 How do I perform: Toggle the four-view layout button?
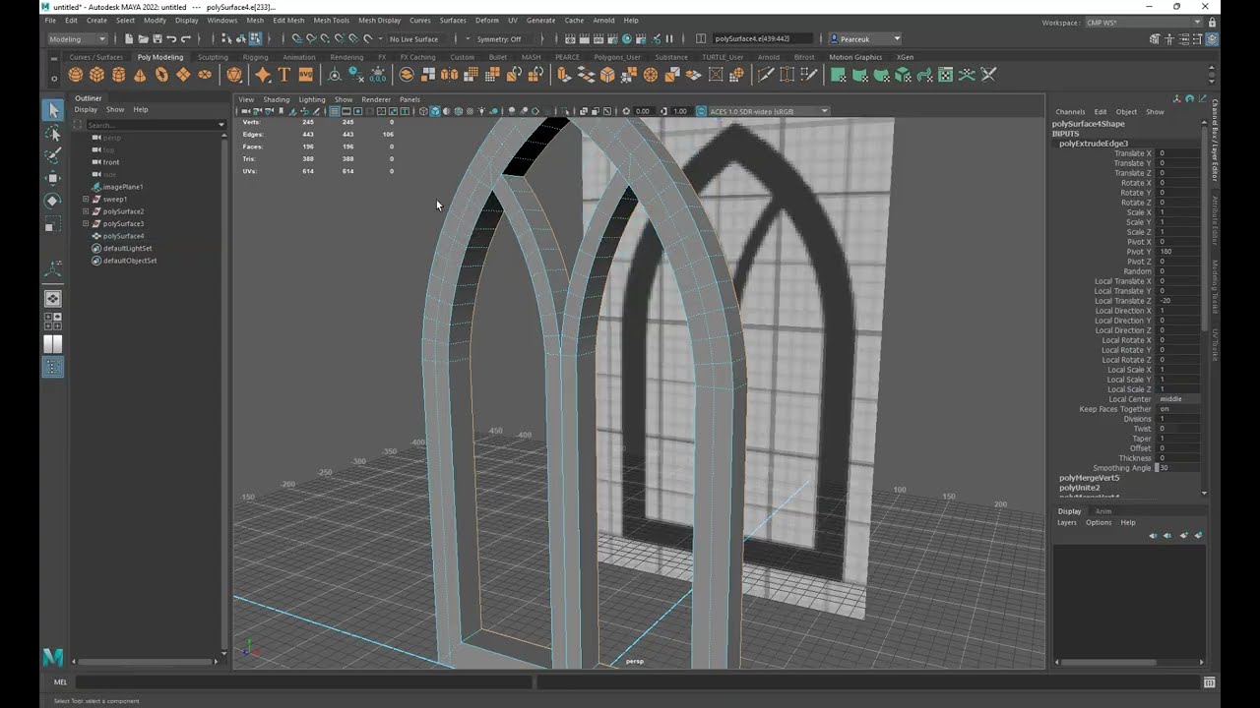(53, 321)
